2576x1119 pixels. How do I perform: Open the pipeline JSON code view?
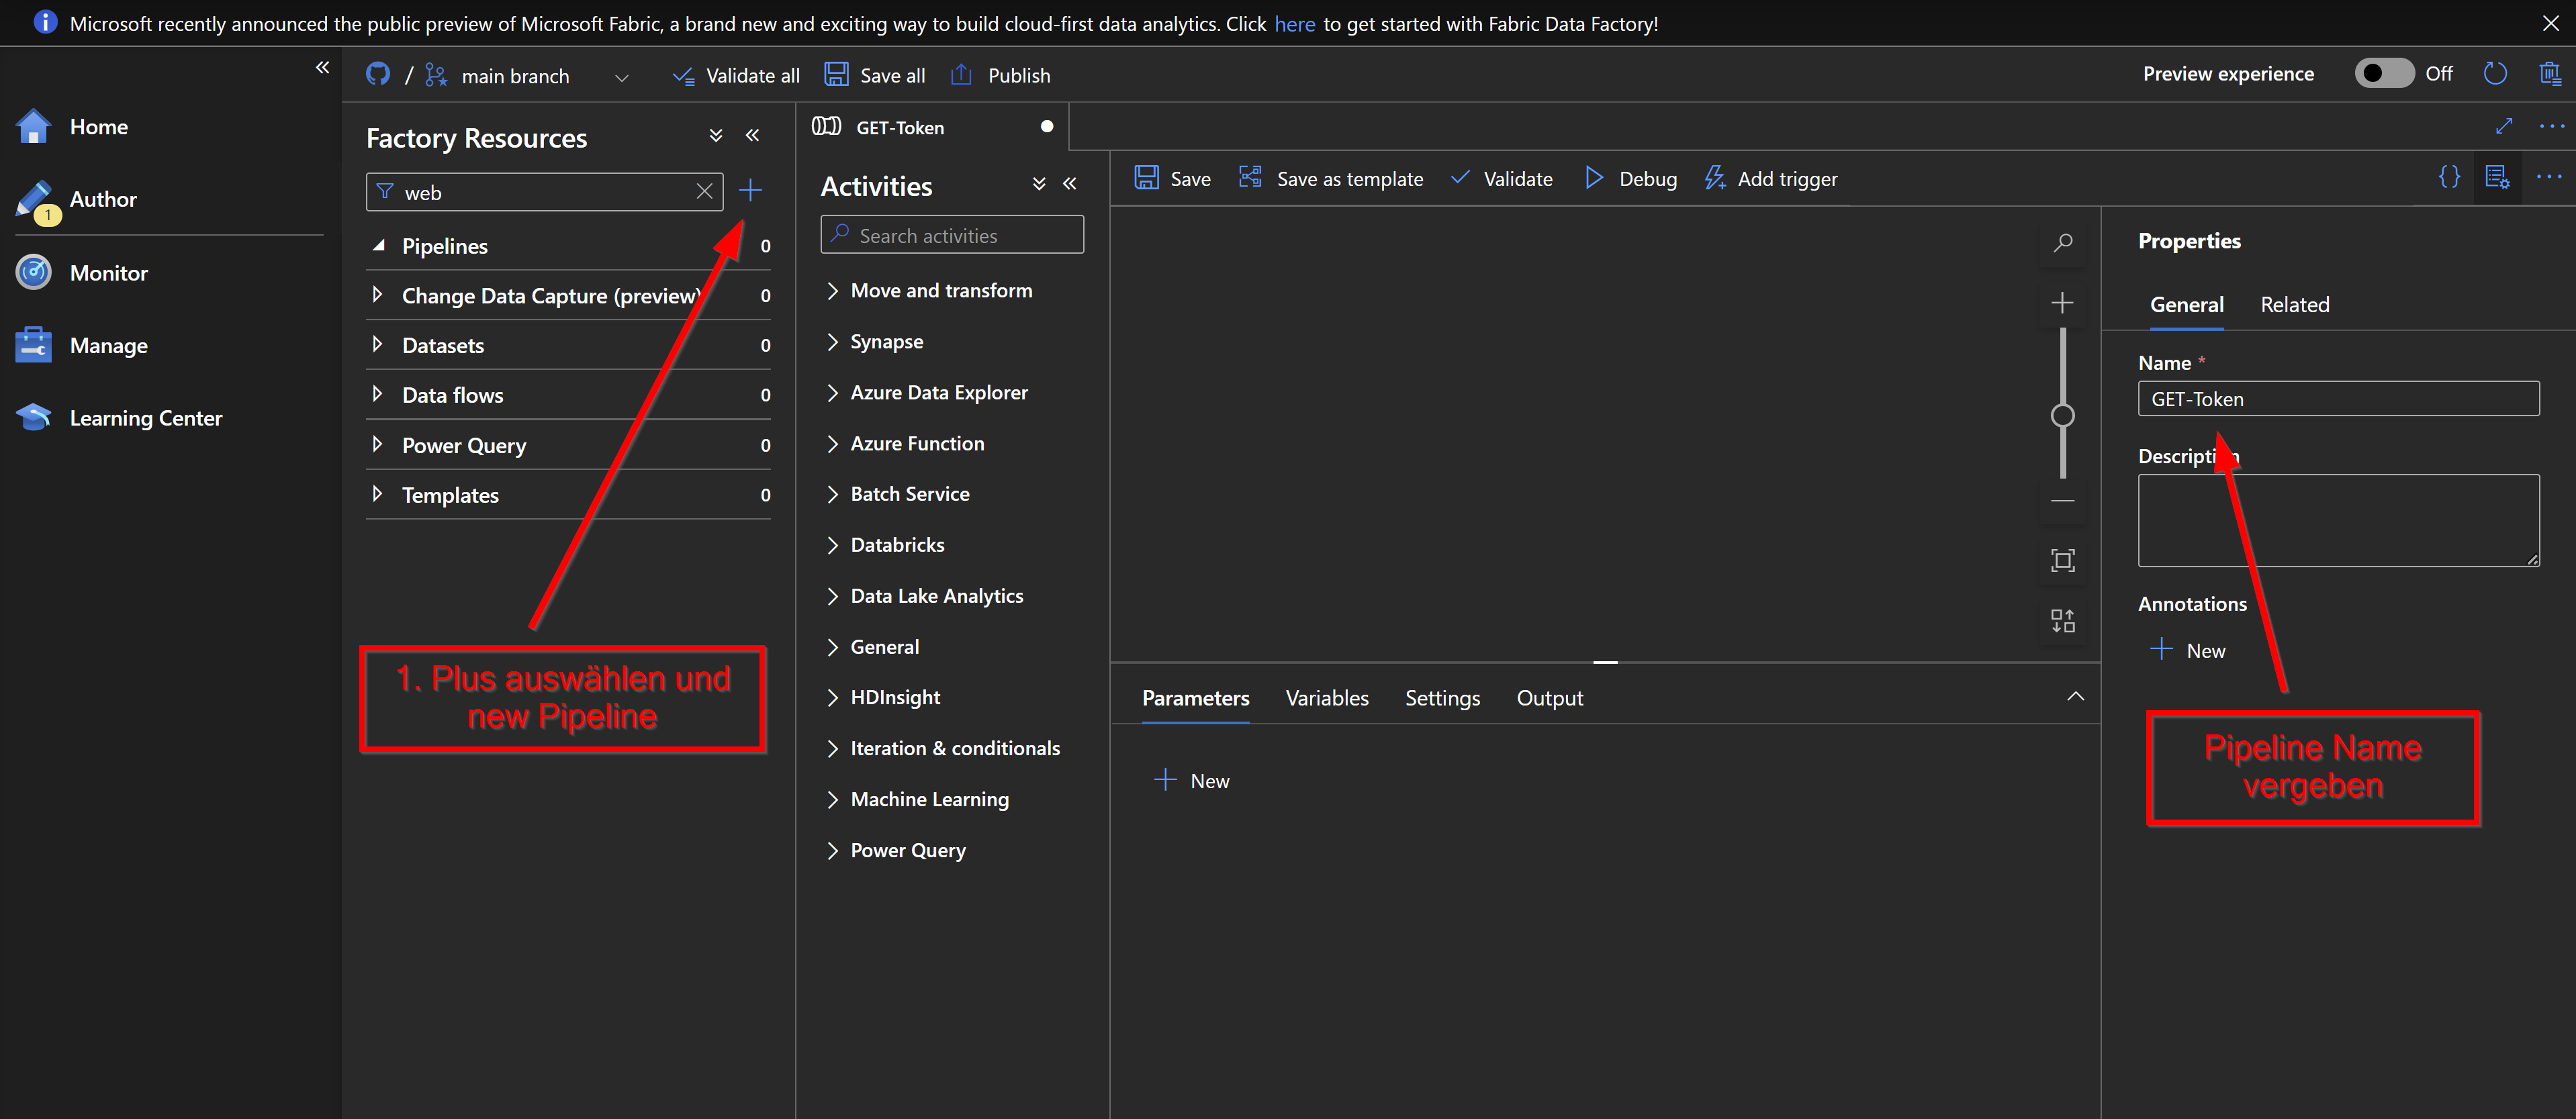point(2449,177)
